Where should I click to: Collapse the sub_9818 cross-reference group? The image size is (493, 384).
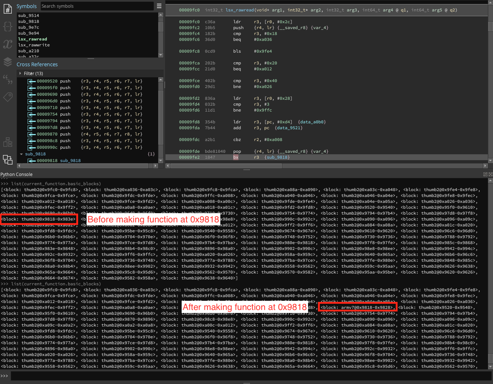21,154
